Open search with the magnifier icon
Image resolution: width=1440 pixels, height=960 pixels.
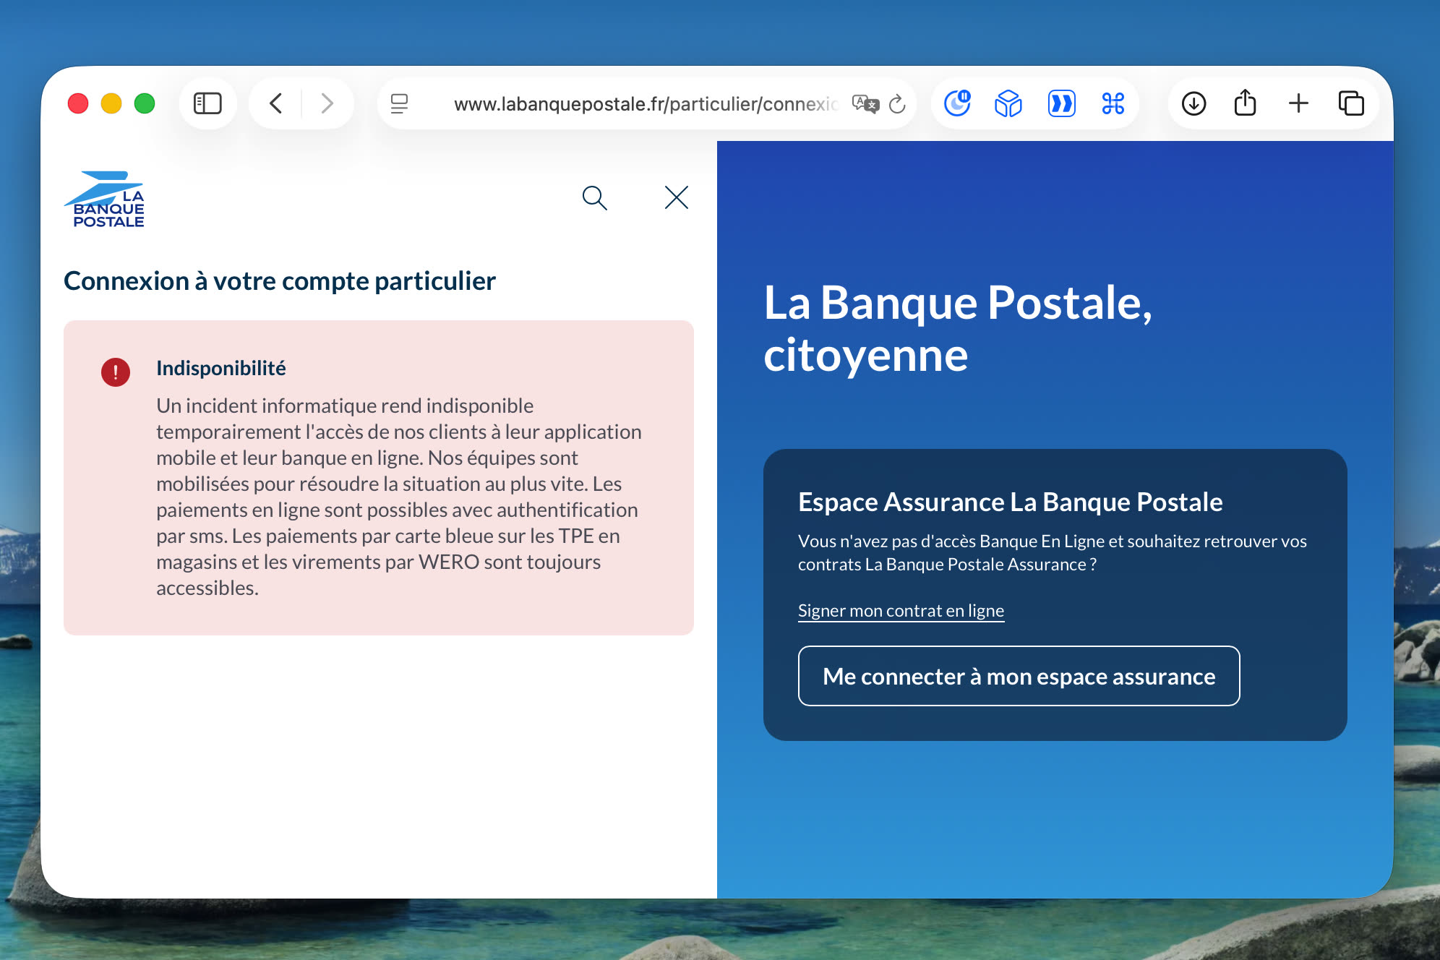point(594,197)
